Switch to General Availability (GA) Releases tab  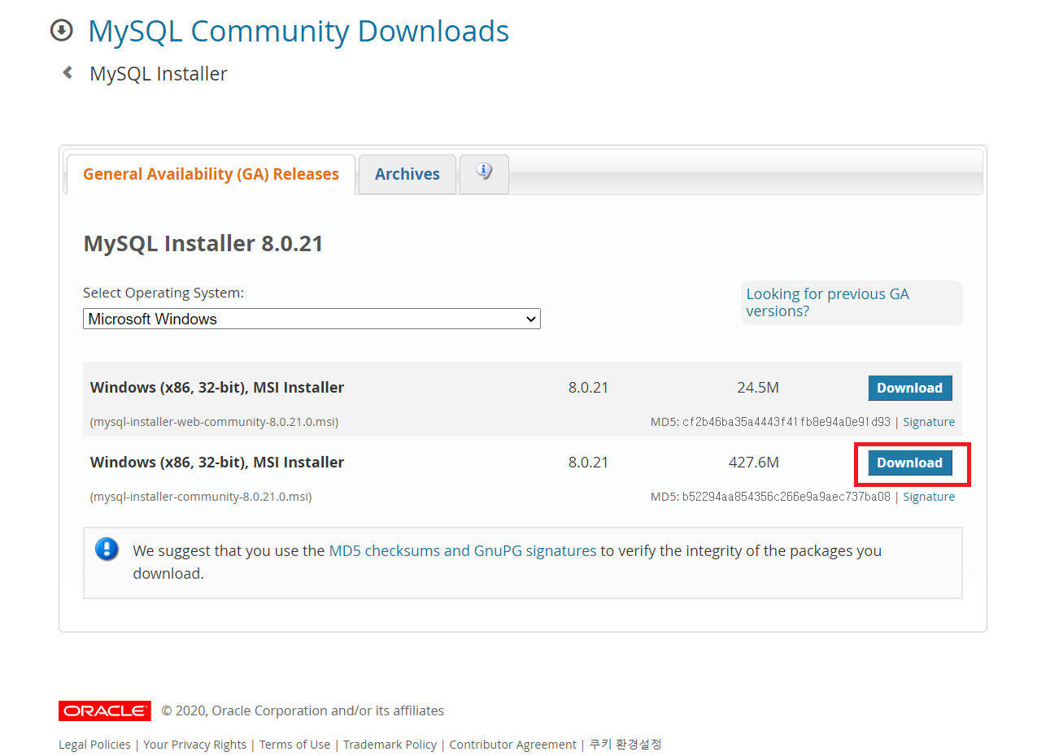click(x=211, y=174)
